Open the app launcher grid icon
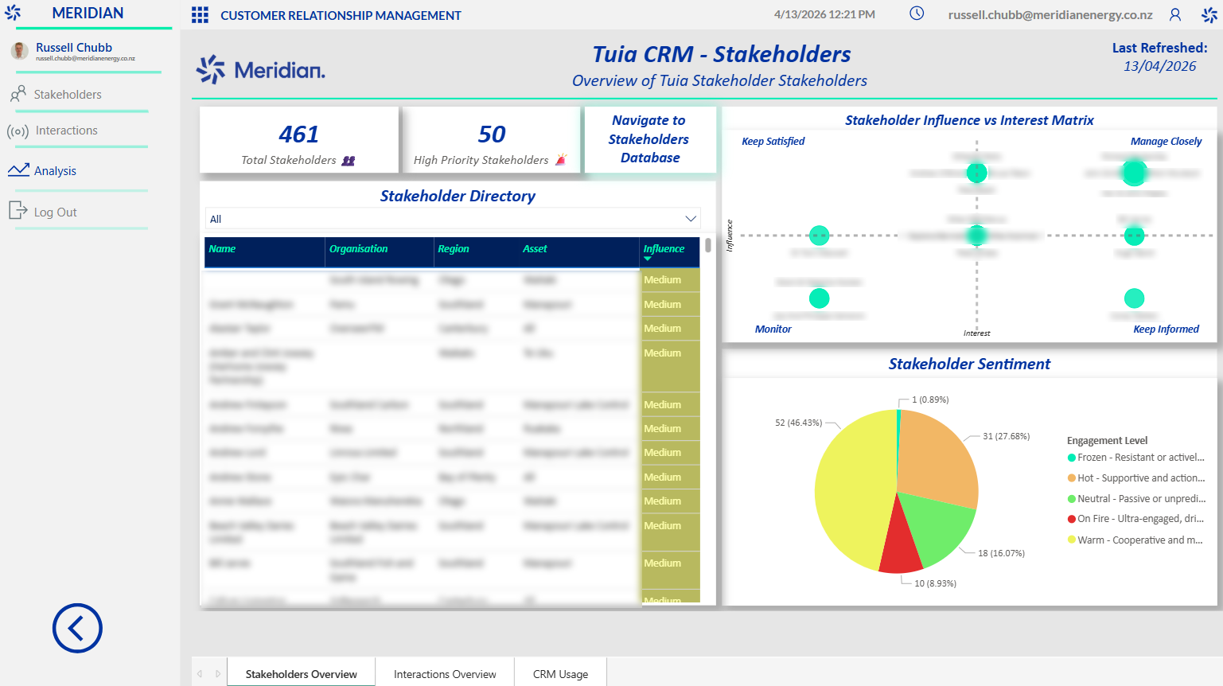 [200, 15]
